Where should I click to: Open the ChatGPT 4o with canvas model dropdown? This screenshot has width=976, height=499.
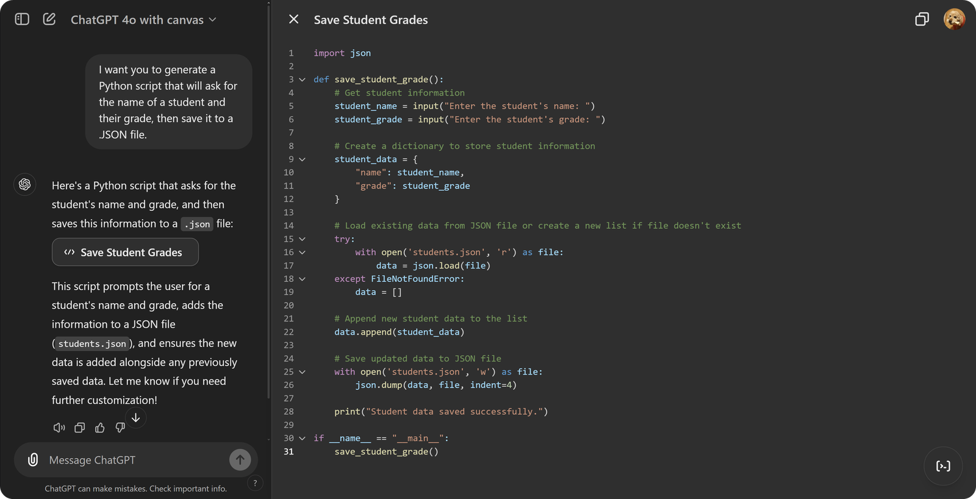pos(143,20)
